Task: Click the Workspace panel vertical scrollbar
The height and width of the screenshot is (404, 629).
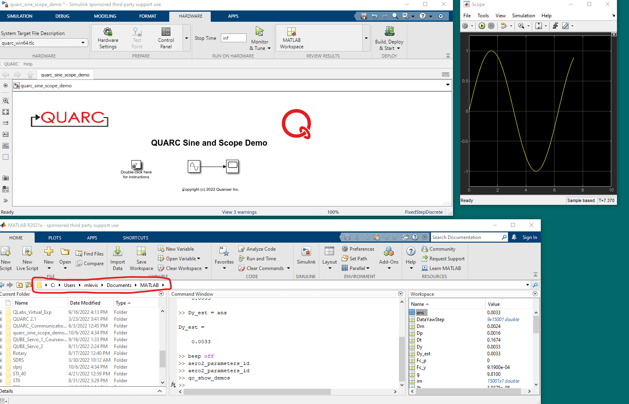Action: (536, 324)
